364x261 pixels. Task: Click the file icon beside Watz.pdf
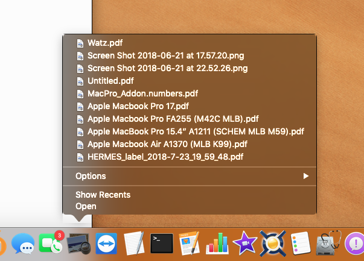[80, 43]
